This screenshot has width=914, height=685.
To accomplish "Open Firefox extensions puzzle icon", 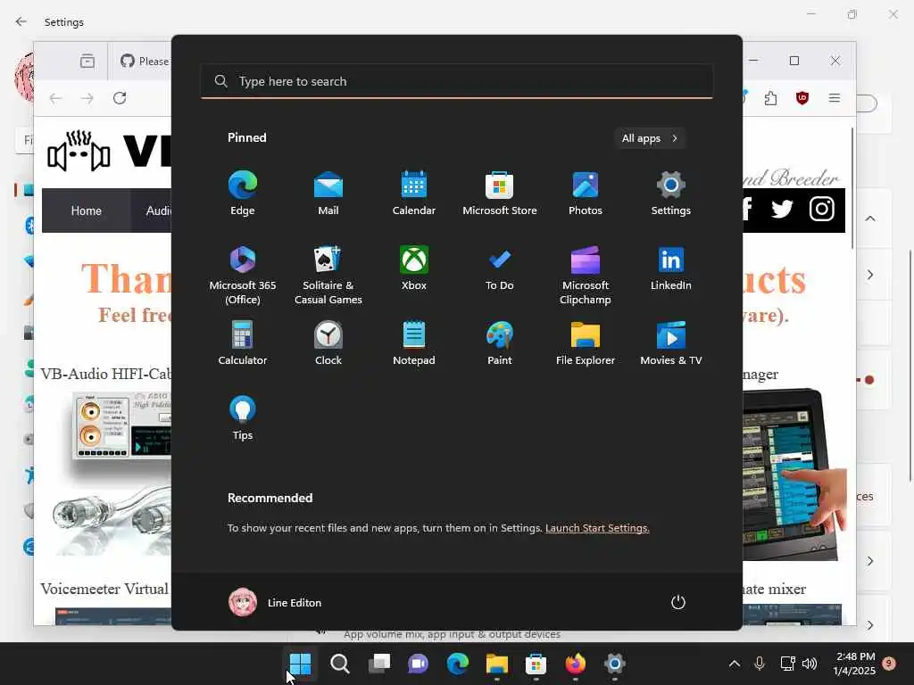I will pos(770,98).
